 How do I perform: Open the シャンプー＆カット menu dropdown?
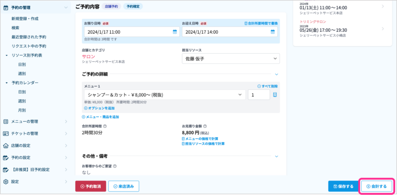164,95
